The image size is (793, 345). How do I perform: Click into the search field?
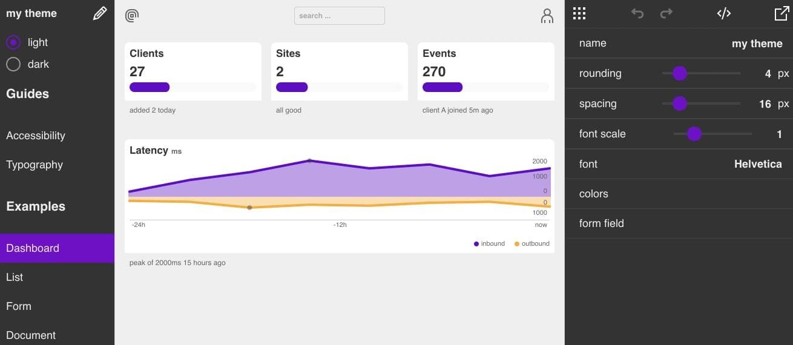click(x=339, y=16)
